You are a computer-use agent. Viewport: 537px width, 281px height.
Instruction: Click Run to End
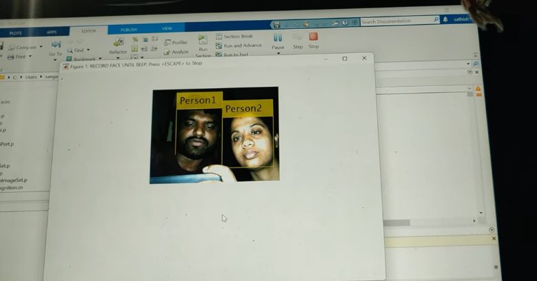(232, 54)
